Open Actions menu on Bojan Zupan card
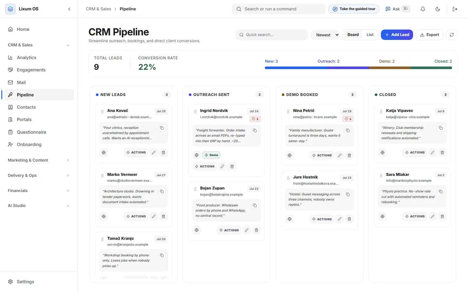468x292 pixels. click(229, 230)
